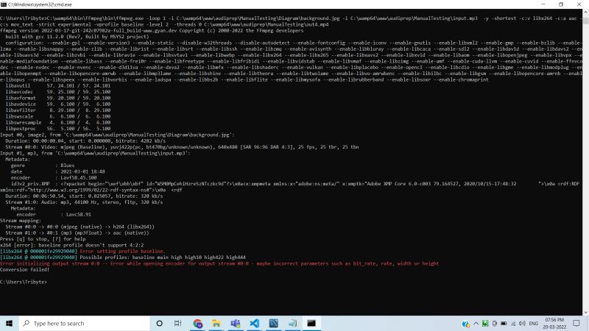
Task: Close the cmd.exe window
Action: [579, 4]
